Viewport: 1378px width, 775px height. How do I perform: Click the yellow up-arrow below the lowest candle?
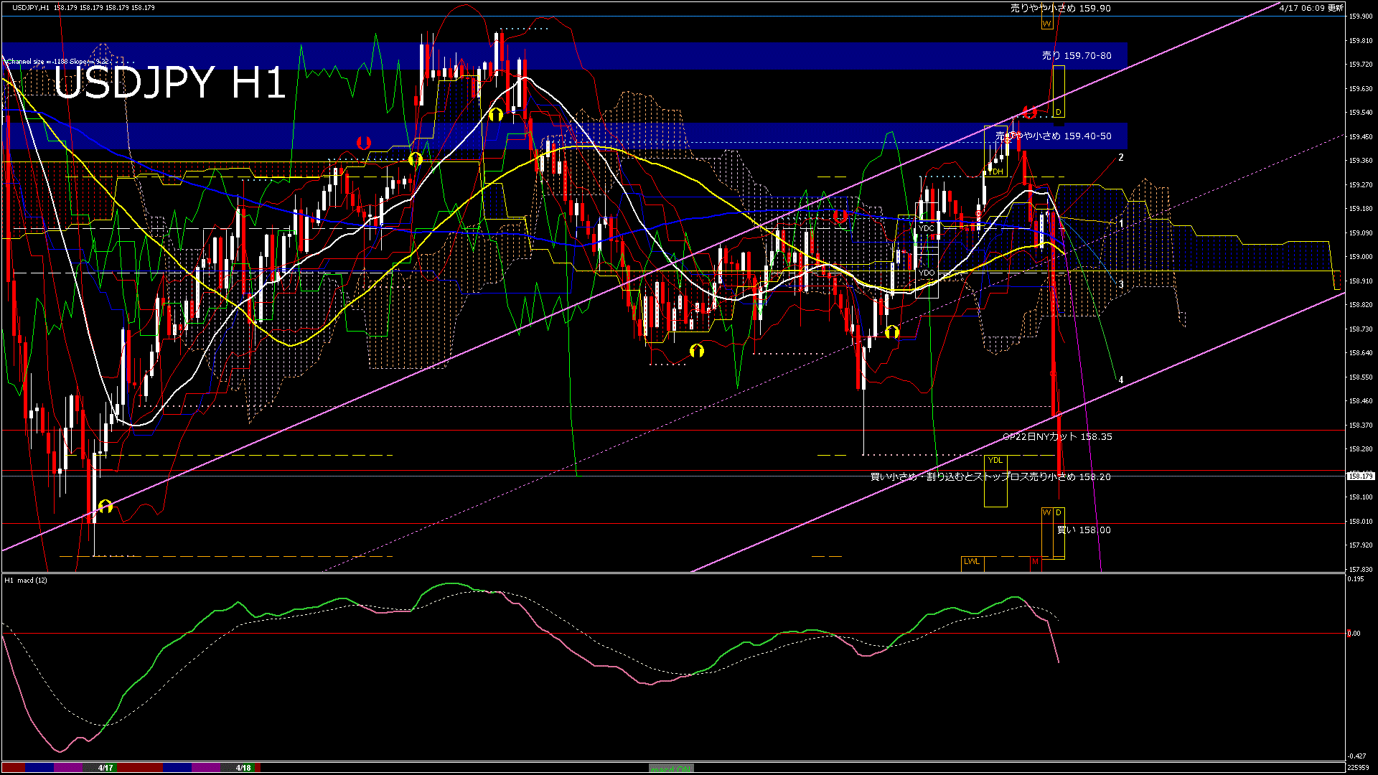106,506
